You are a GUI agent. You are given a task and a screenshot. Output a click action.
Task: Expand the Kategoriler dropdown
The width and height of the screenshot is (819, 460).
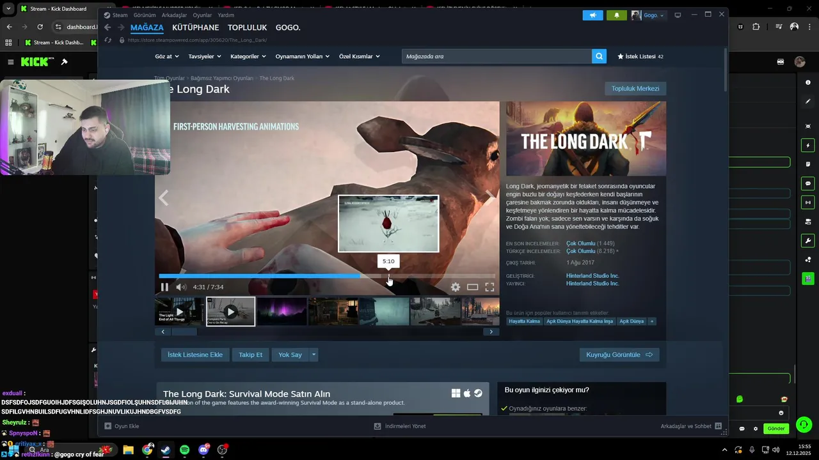248,56
